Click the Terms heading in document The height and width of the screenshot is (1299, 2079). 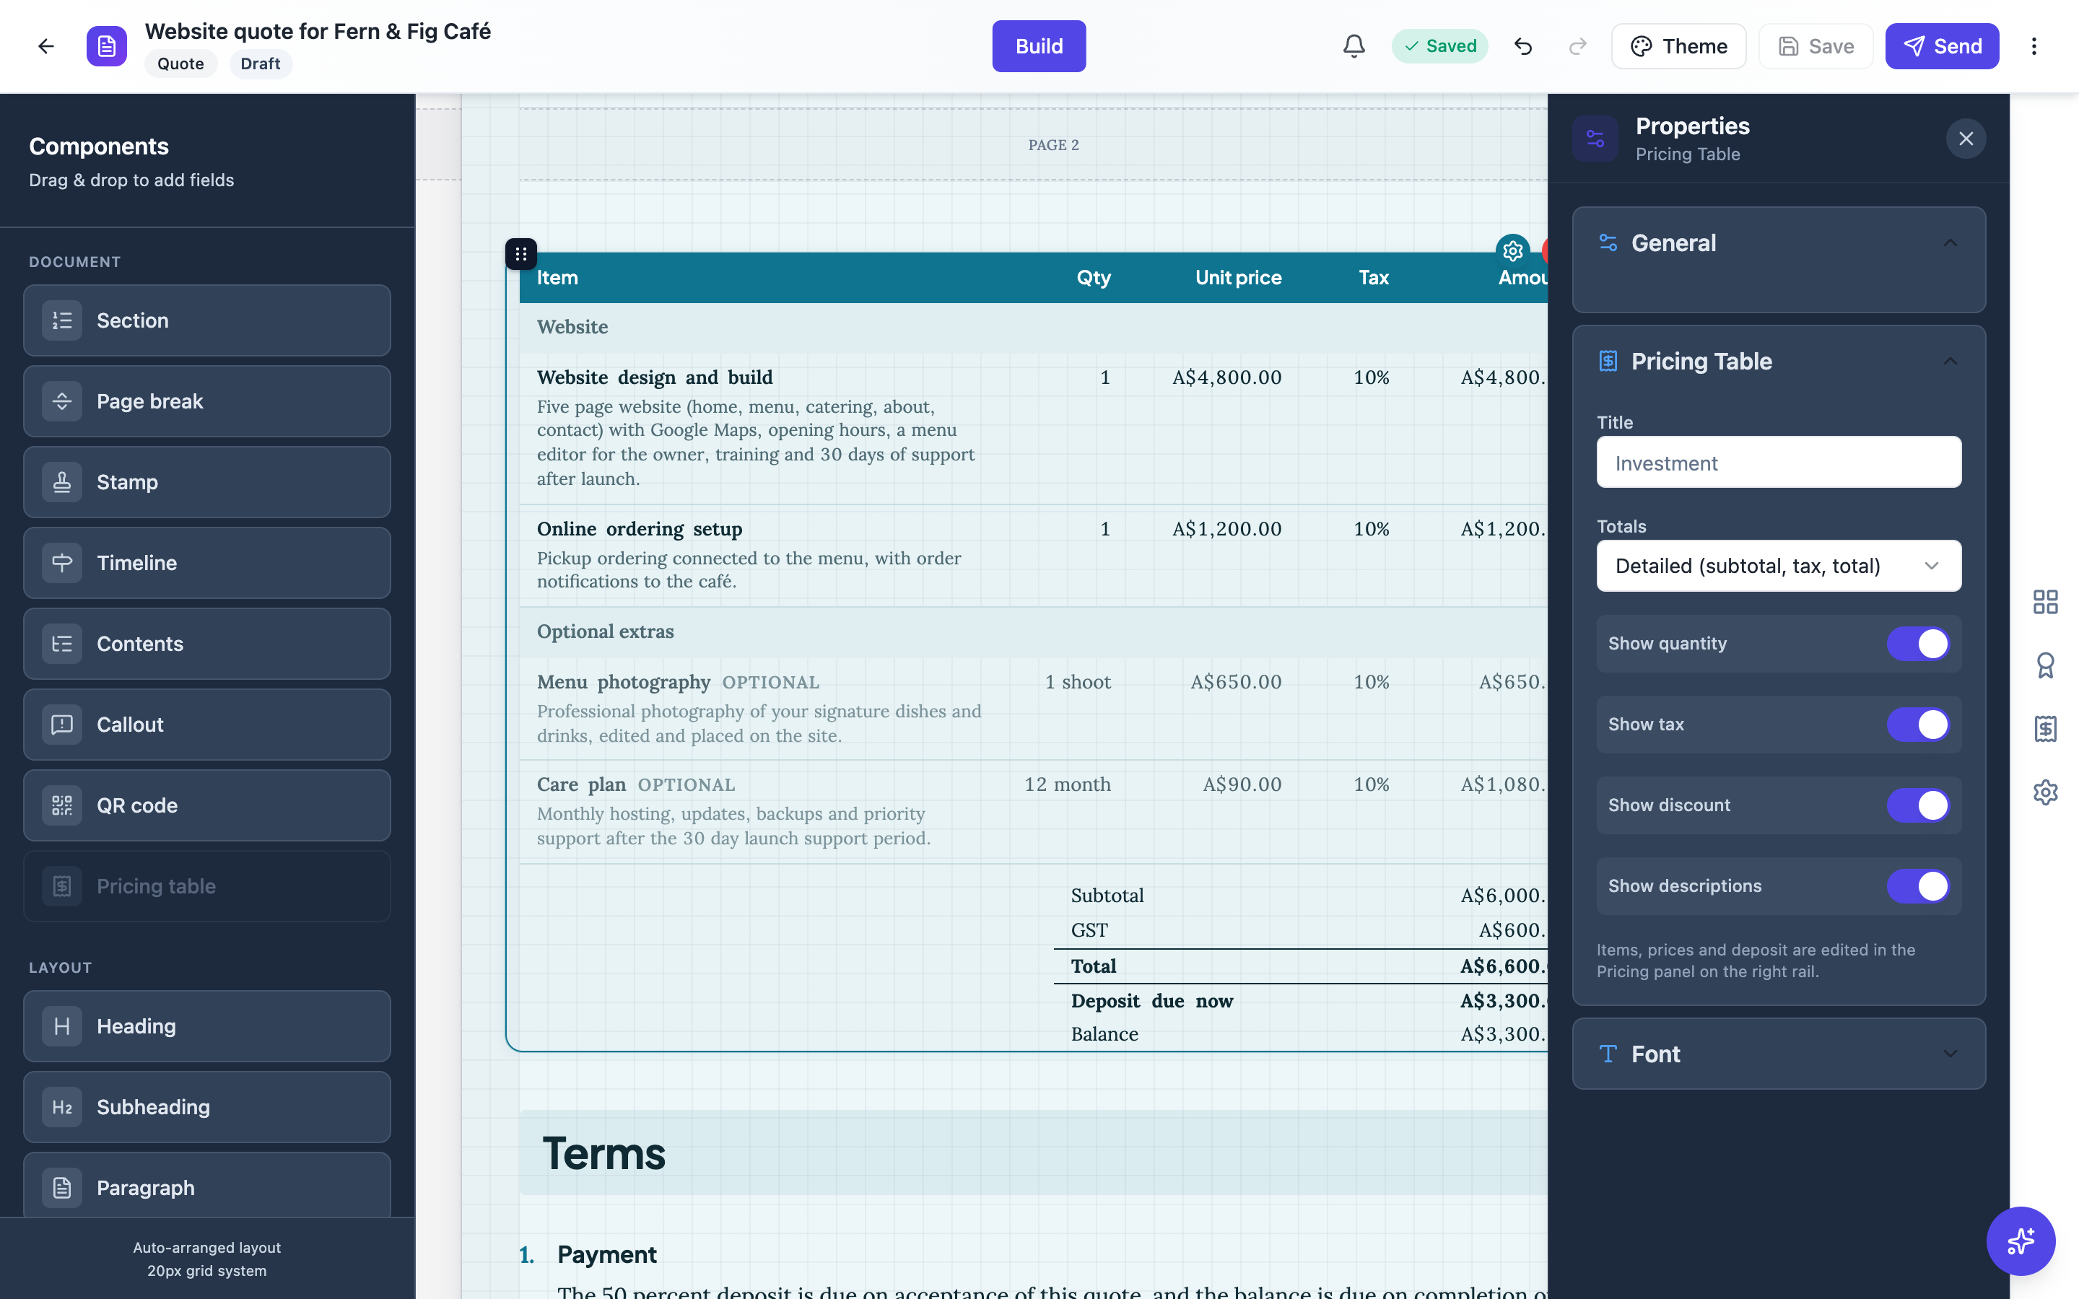(603, 1153)
